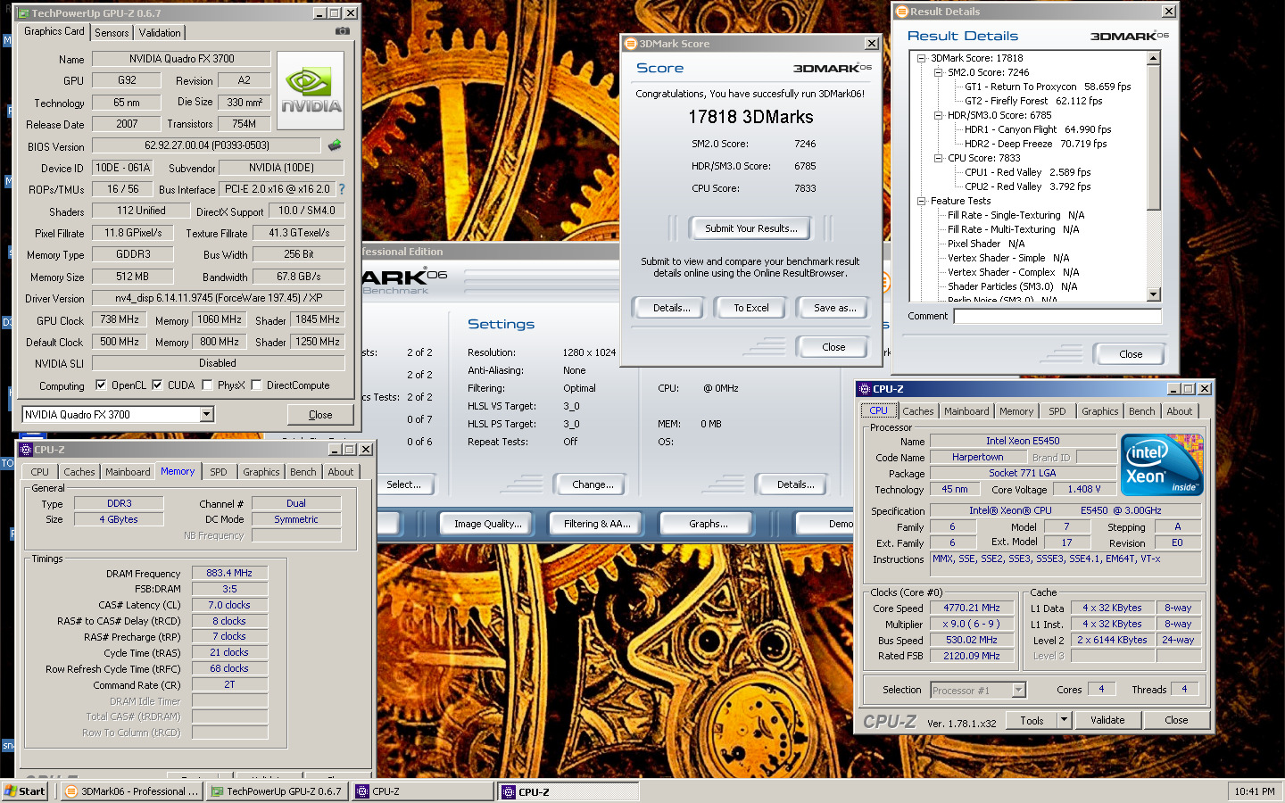Collapse the HDR/SM3.0 Score: 6785 node
1285x803 pixels.
click(939, 115)
